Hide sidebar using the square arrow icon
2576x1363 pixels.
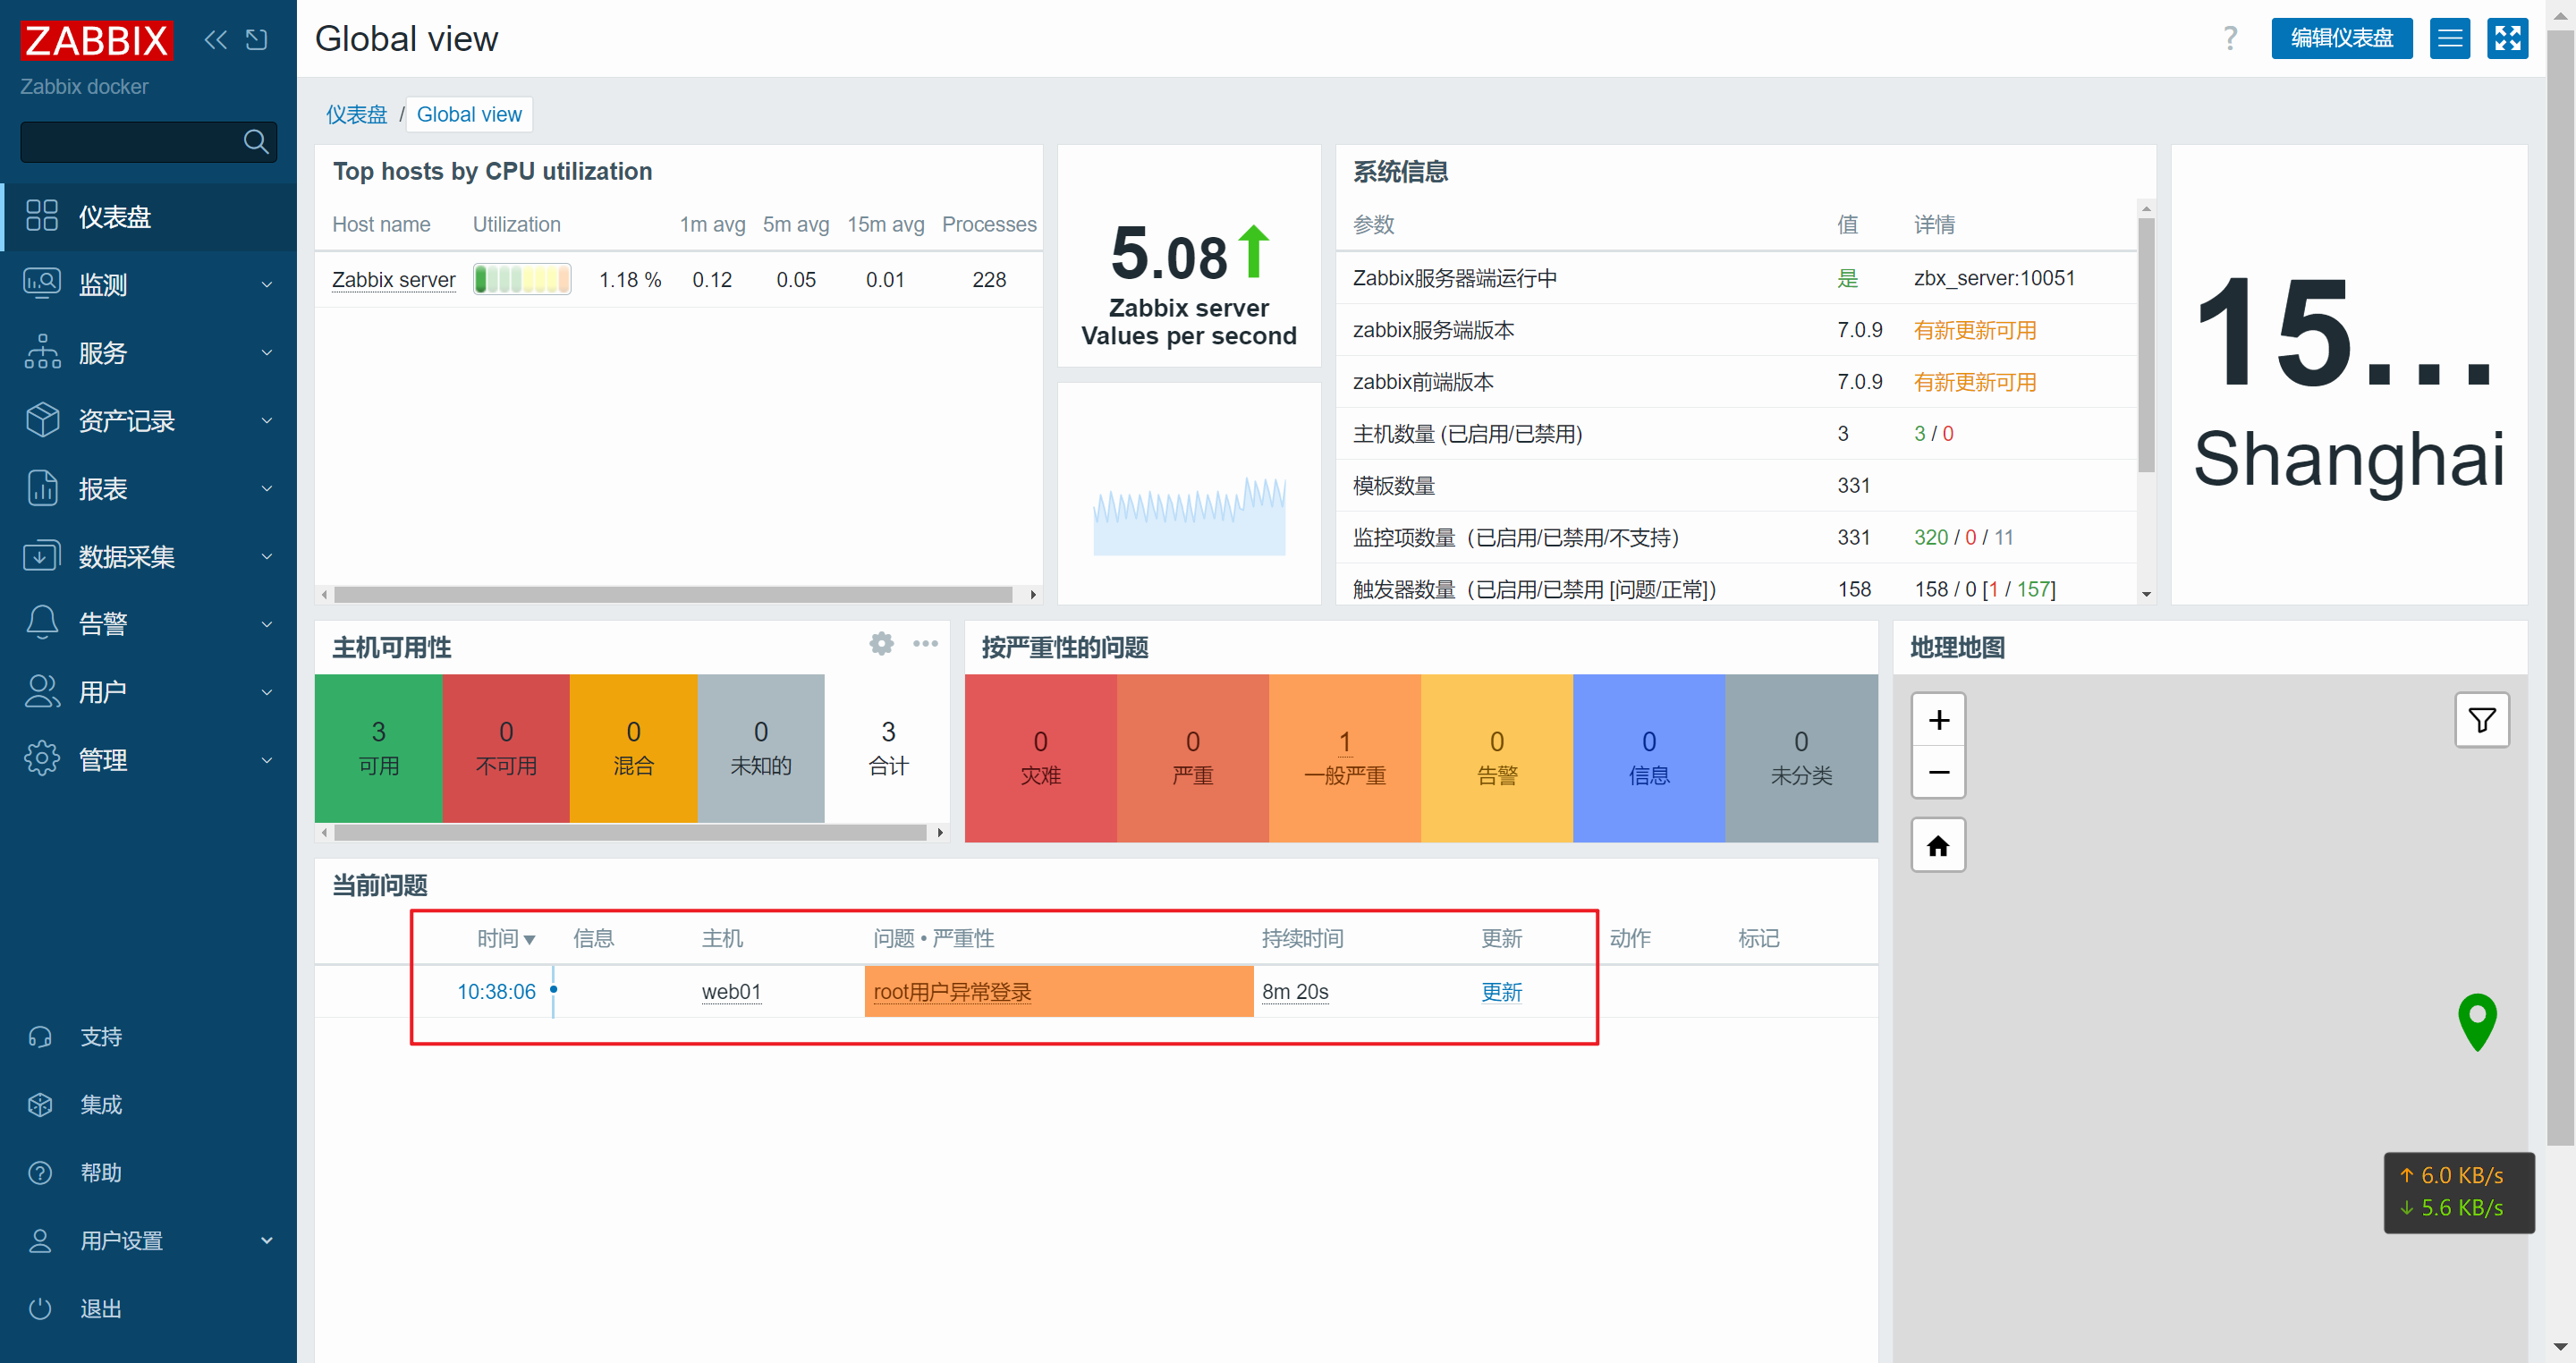(257, 39)
